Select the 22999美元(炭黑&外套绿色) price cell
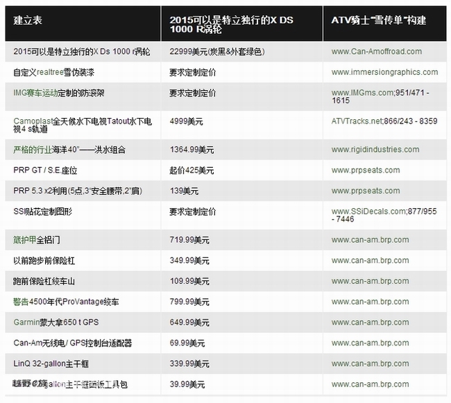 pyautogui.click(x=241, y=52)
